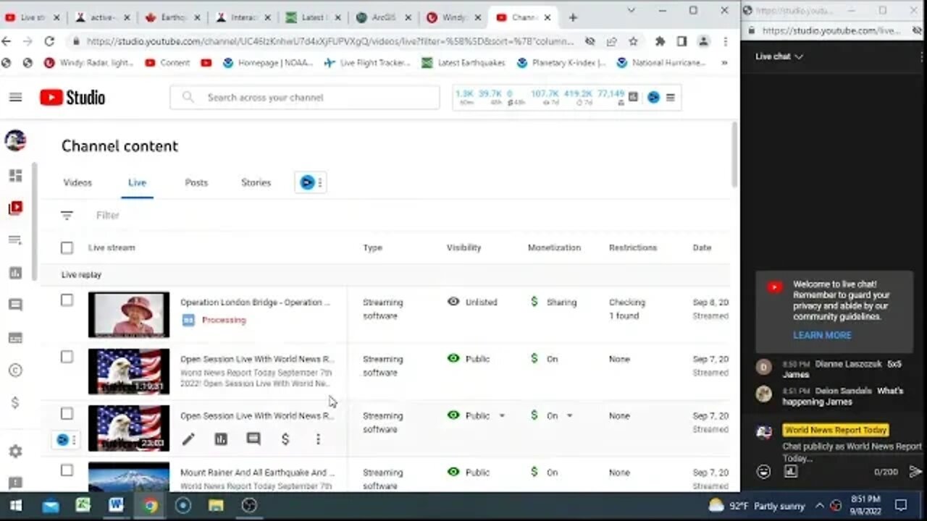Click the browser reload button

tap(49, 41)
